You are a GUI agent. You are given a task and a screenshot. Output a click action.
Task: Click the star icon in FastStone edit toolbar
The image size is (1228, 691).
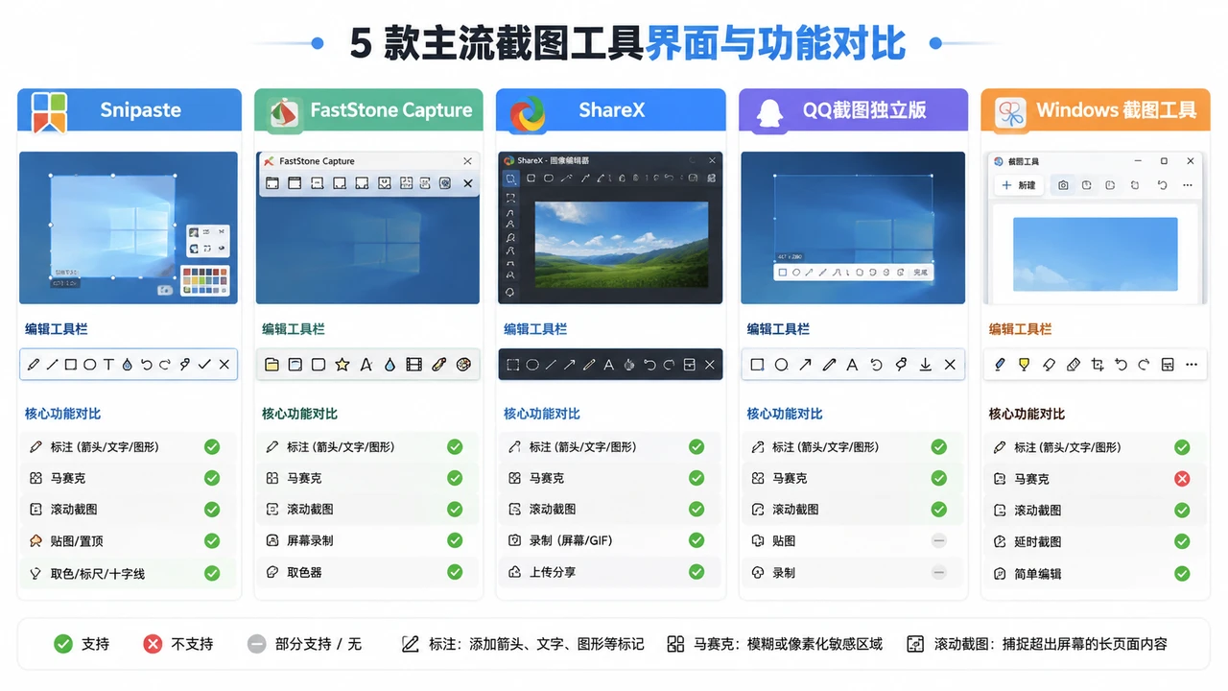tap(343, 365)
